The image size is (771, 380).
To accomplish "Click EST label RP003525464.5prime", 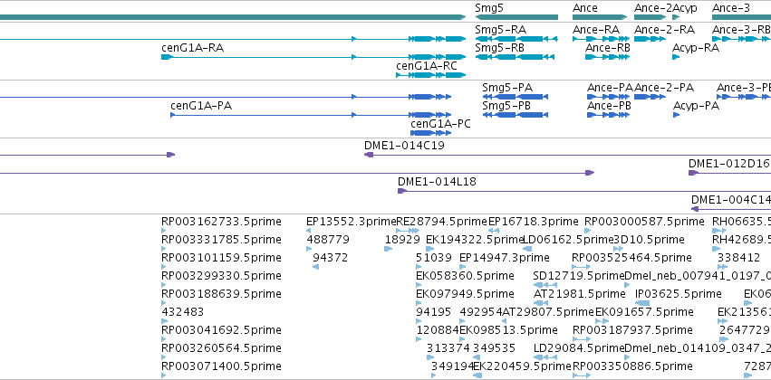I will coord(631,258).
